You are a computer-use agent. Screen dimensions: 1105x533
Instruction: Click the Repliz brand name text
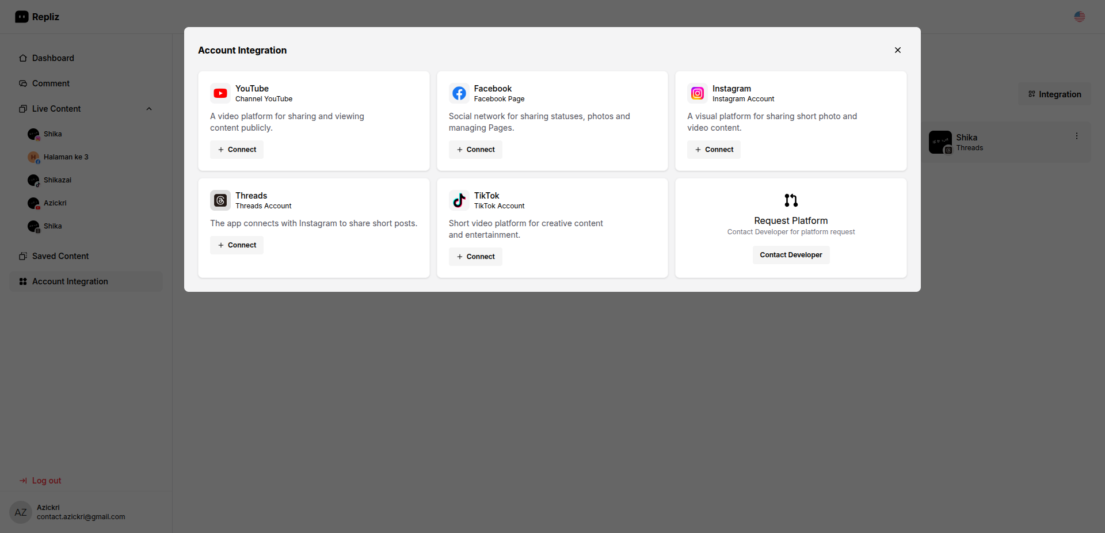click(x=45, y=17)
